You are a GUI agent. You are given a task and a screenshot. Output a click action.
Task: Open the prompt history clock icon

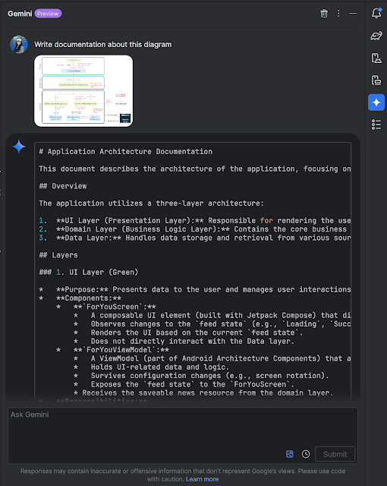coord(306,454)
